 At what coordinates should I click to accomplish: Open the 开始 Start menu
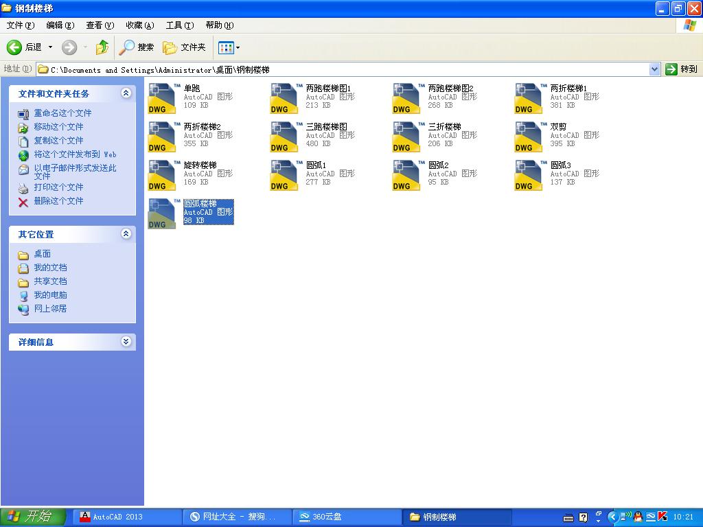pos(33,517)
